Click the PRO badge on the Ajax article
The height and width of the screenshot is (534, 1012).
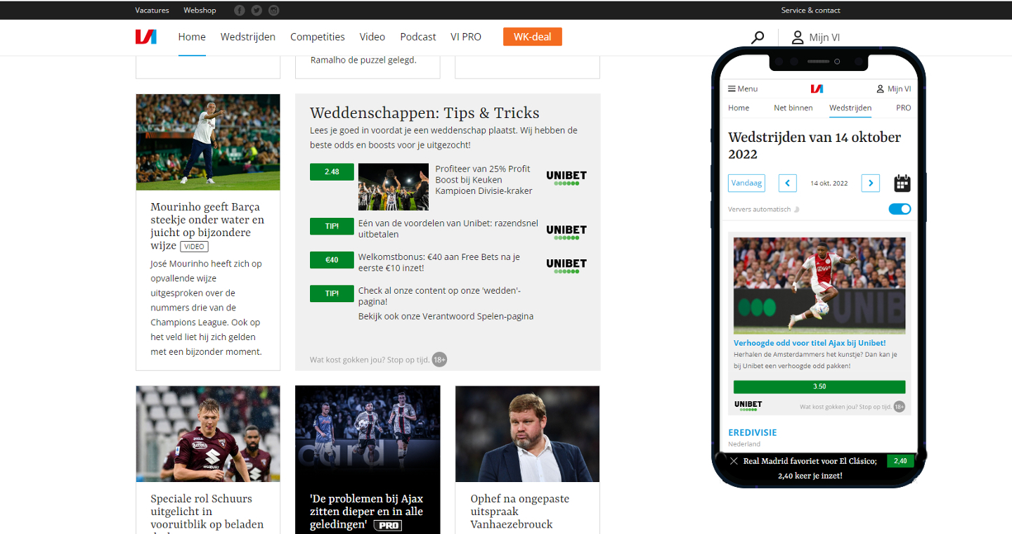(388, 526)
